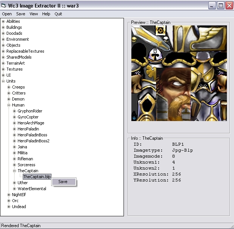Expand the UI node
The image size is (234, 229).
tap(3, 75)
